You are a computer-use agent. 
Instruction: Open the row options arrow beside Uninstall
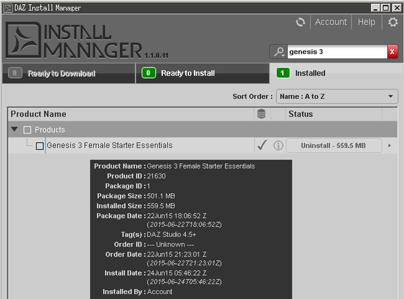tap(389, 145)
